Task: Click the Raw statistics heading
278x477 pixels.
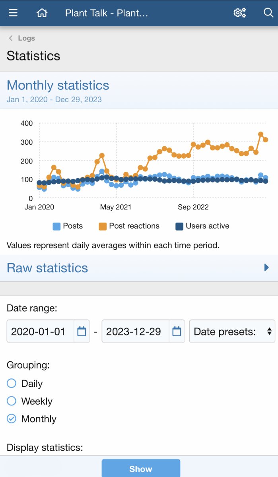Action: click(47, 268)
